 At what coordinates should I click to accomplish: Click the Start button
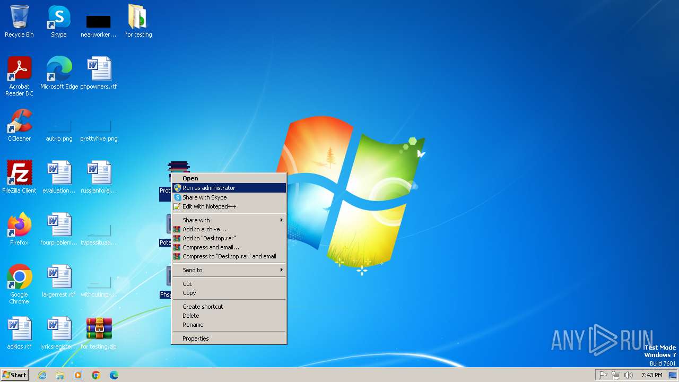[x=15, y=375]
